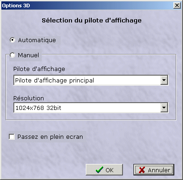Click the Automatique label text

tap(37, 40)
